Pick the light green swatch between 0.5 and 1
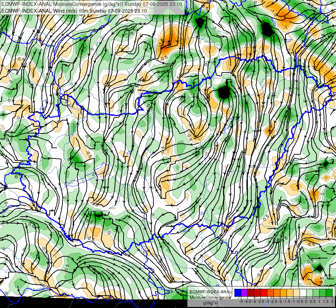The height and width of the screenshot is (308, 336). [x=316, y=293]
